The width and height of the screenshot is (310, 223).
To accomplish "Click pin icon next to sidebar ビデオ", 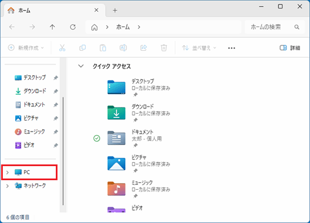I will point(56,145).
